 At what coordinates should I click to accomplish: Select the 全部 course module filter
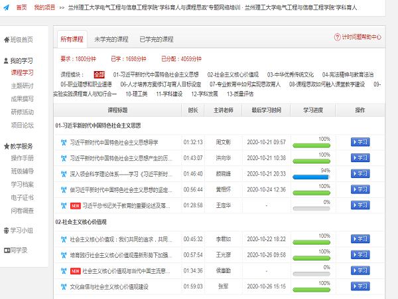click(x=99, y=74)
